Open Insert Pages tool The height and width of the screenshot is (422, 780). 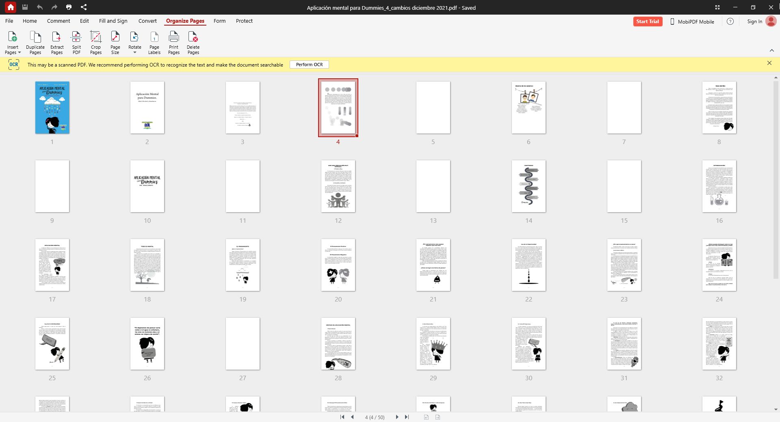(x=13, y=43)
